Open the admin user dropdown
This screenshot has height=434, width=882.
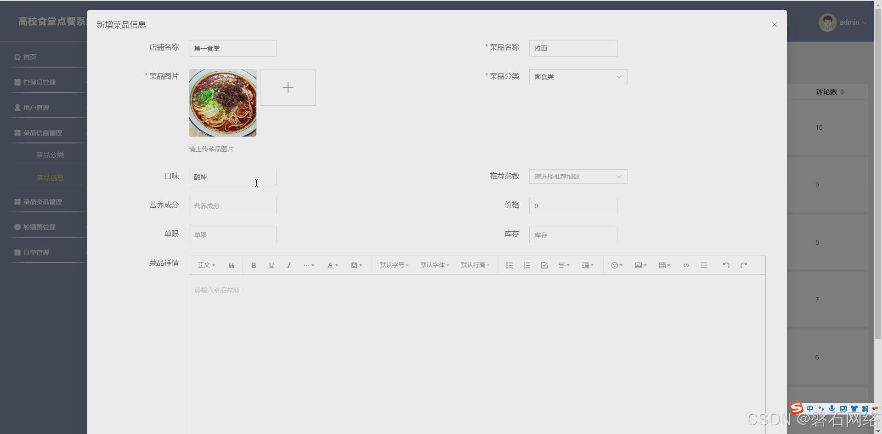point(853,23)
